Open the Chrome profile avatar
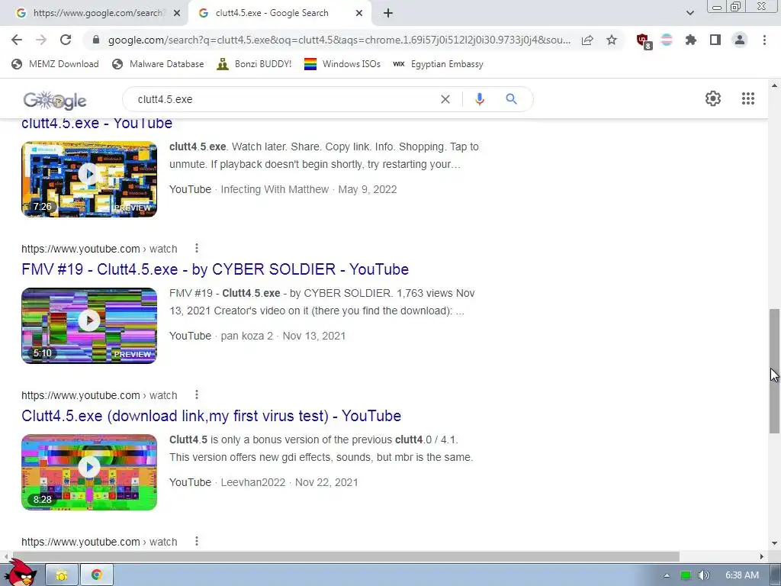Screen dimensions: 781x586 coord(740,40)
